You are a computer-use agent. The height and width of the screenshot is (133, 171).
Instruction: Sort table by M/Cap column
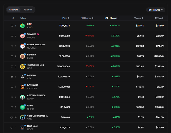(159, 18)
